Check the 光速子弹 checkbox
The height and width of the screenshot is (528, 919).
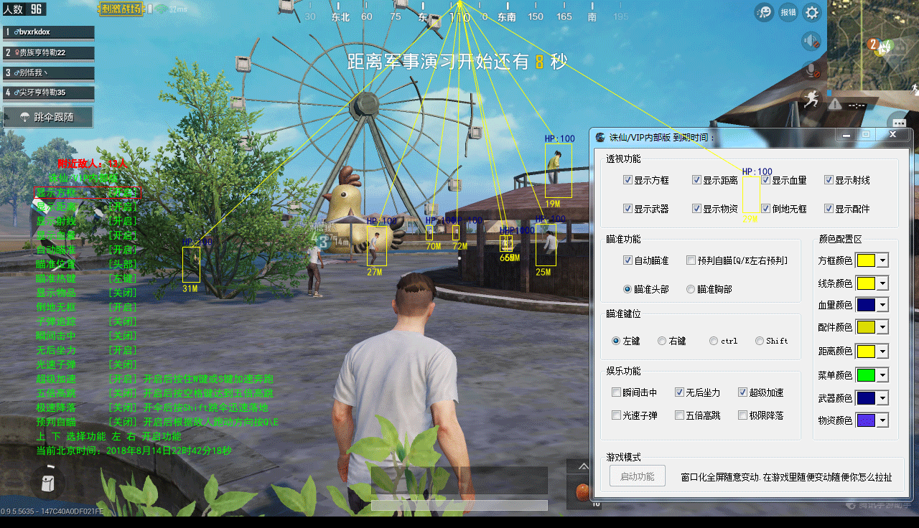[617, 415]
